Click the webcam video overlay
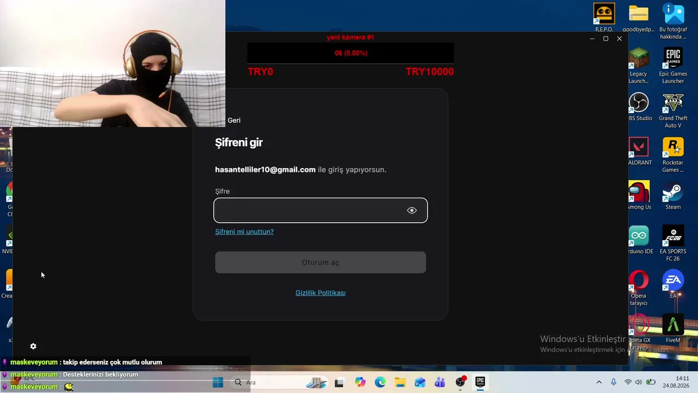 [112, 63]
